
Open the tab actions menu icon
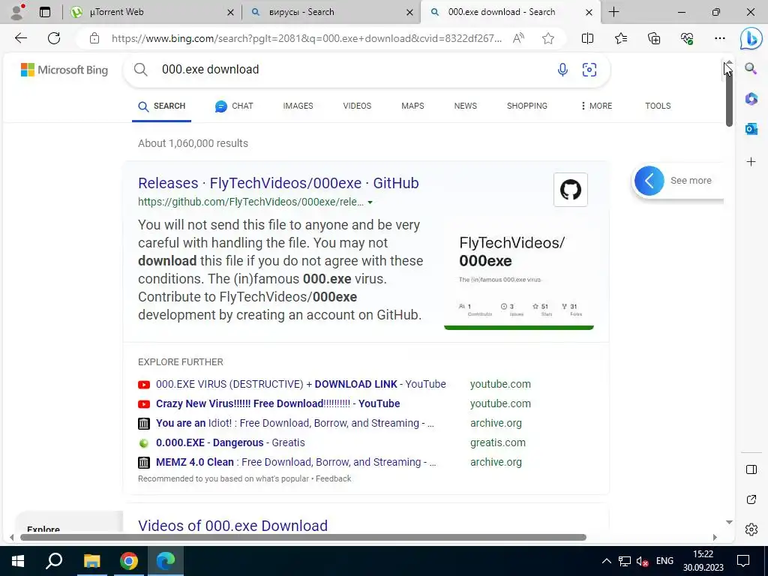(45, 12)
